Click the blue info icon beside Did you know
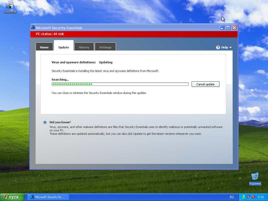 [x=45, y=122]
